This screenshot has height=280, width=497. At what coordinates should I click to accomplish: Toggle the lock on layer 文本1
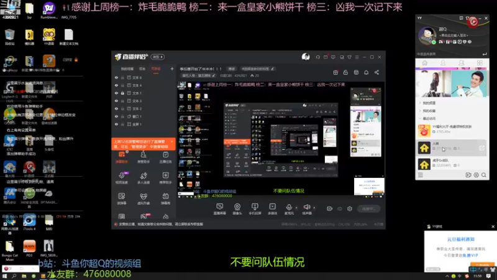tap(122, 93)
